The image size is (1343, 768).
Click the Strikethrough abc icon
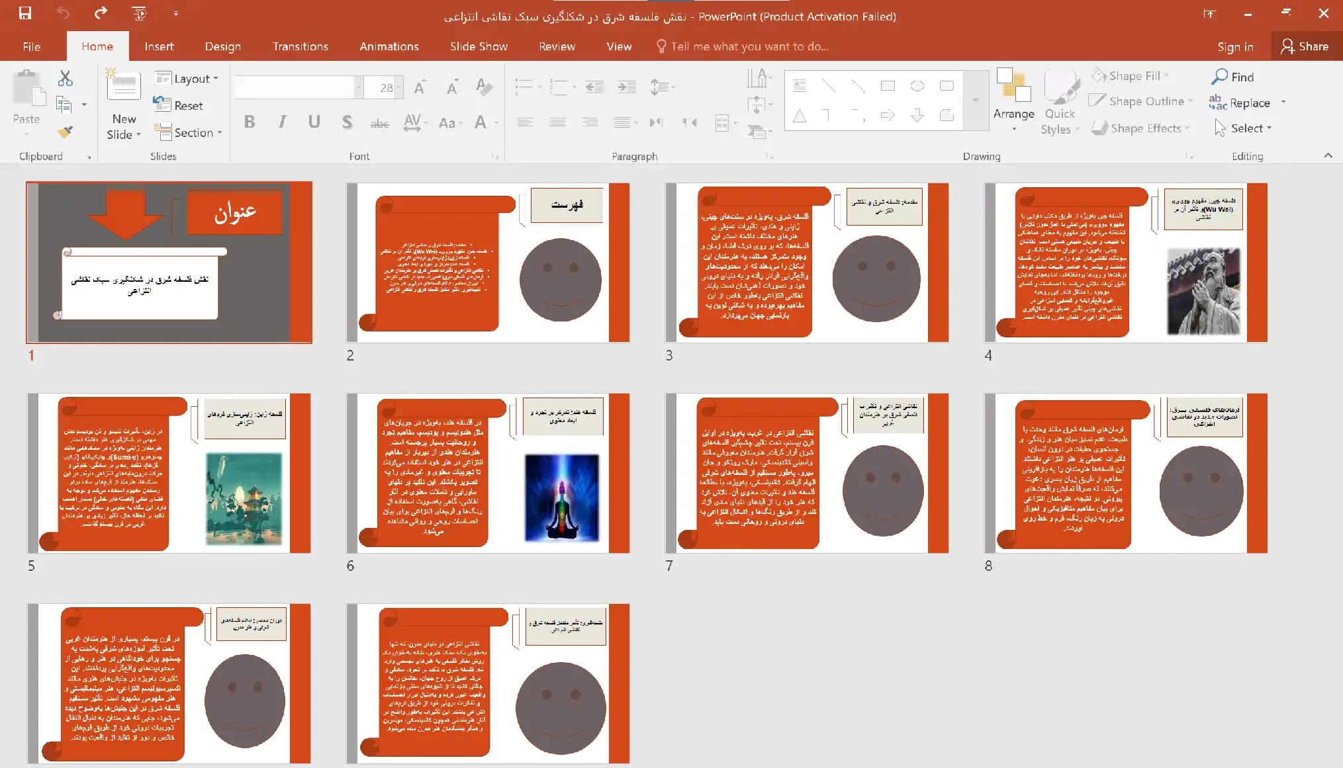pyautogui.click(x=379, y=123)
